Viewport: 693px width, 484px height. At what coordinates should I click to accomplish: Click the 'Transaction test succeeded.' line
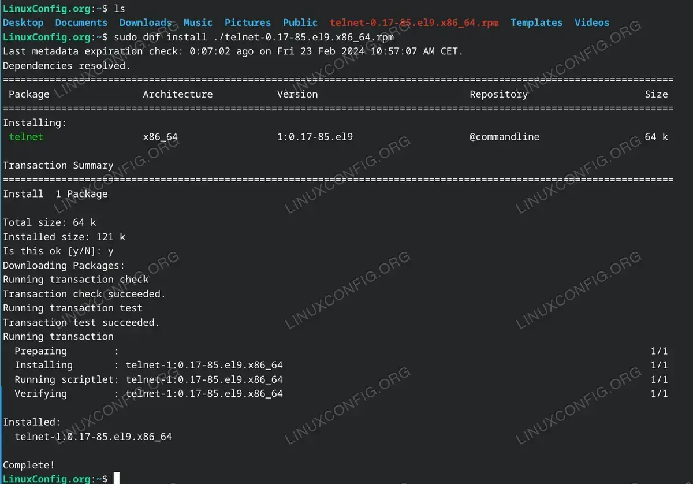pyautogui.click(x=81, y=322)
